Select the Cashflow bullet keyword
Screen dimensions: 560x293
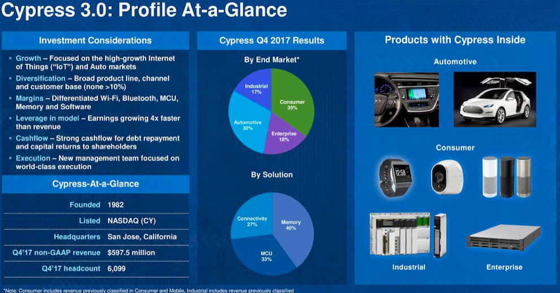[32, 138]
